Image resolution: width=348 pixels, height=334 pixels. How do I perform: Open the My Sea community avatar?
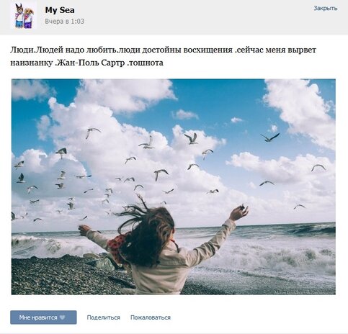coord(24,16)
